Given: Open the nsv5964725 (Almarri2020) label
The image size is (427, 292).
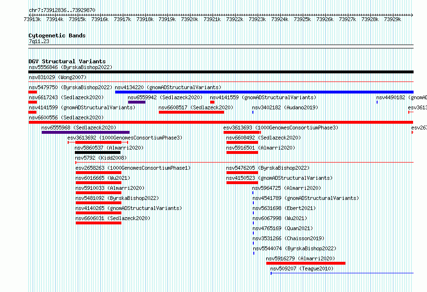Looking at the screenshot, I should coord(286,188).
